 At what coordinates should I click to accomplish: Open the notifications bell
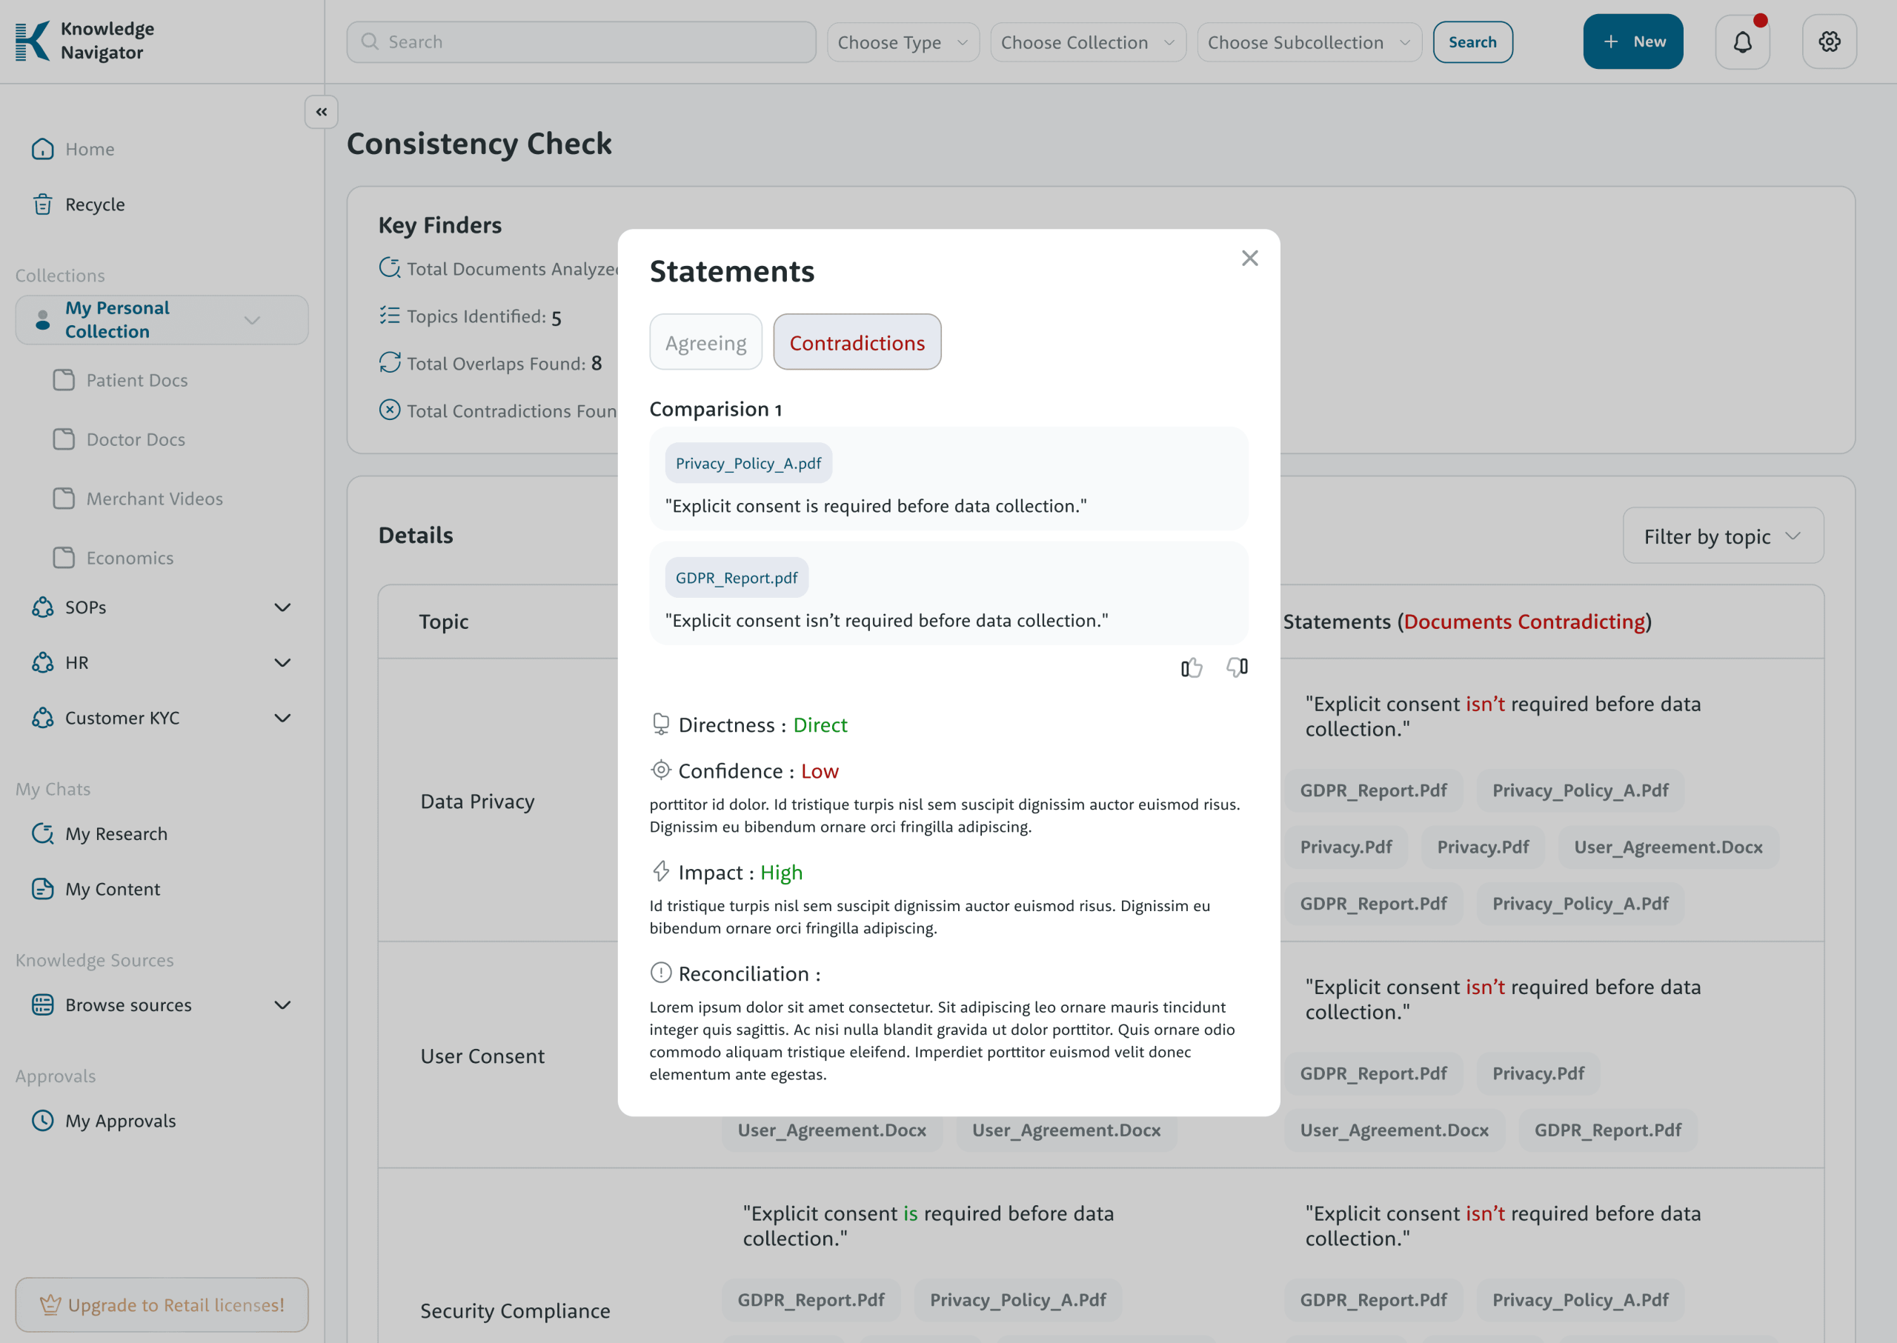tap(1741, 42)
